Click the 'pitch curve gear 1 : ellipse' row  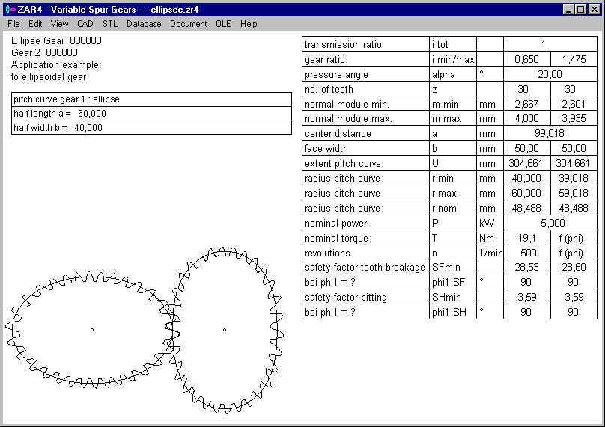pyautogui.click(x=151, y=99)
